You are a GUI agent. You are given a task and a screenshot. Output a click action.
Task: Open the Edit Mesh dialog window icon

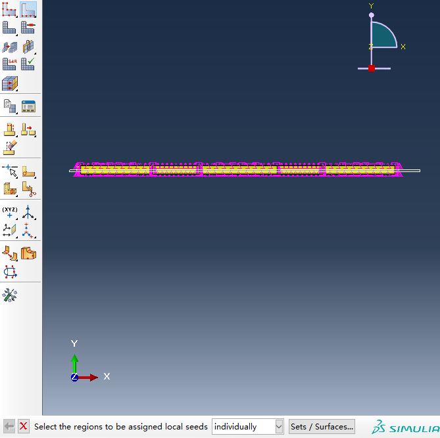pyautogui.click(x=28, y=106)
